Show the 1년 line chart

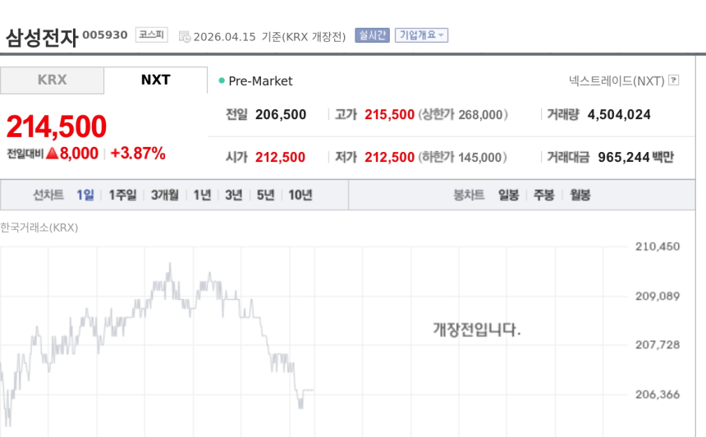click(202, 195)
